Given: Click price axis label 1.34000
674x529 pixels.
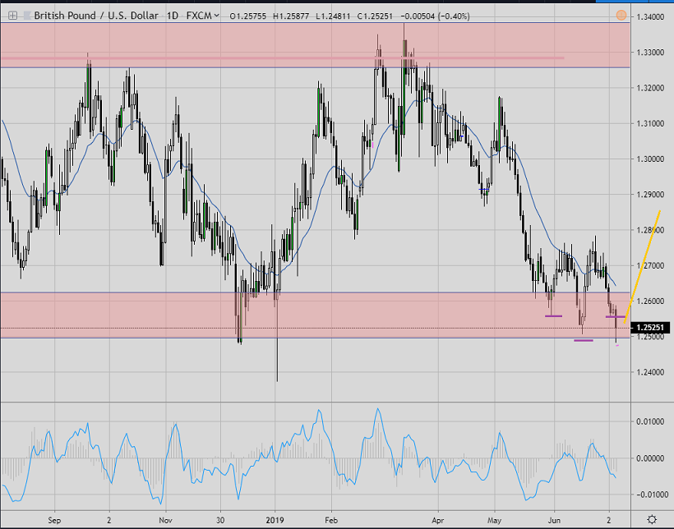Looking at the screenshot, I should pos(650,16).
